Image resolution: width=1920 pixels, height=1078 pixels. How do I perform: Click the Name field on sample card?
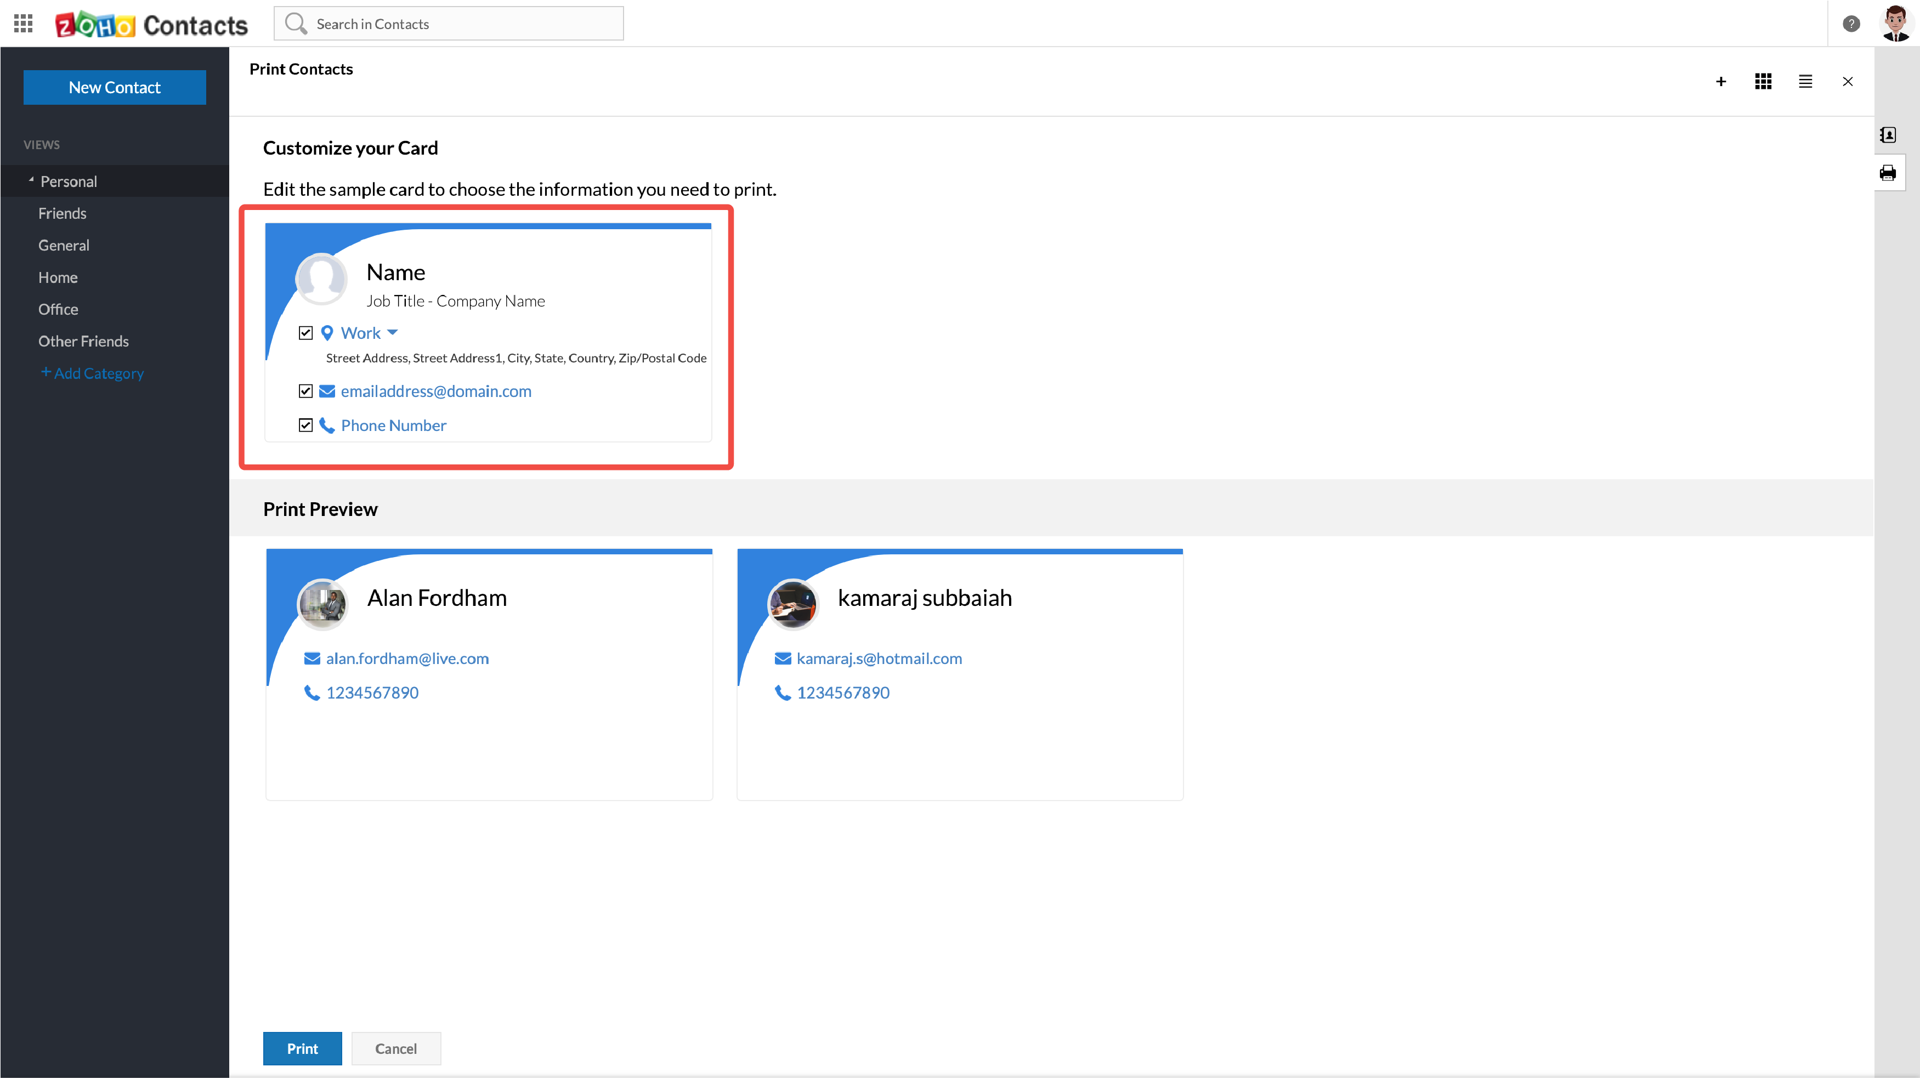396,272
